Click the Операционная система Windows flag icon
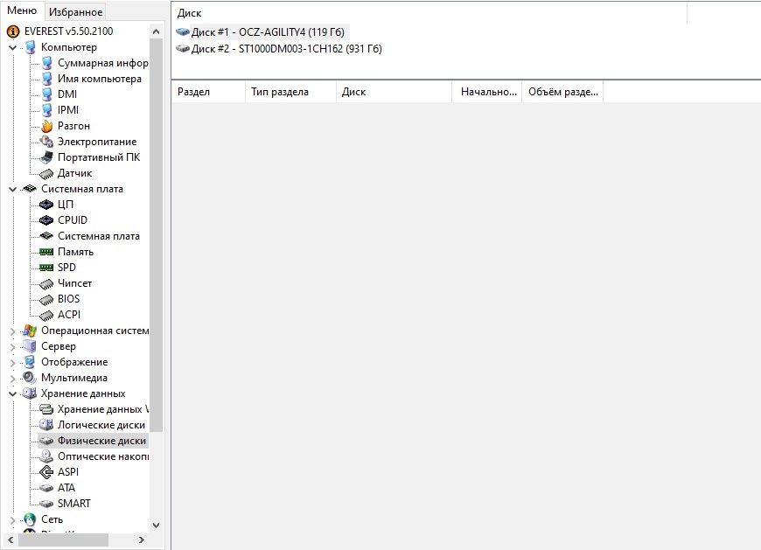Image resolution: width=761 pixels, height=550 pixels. tap(30, 331)
